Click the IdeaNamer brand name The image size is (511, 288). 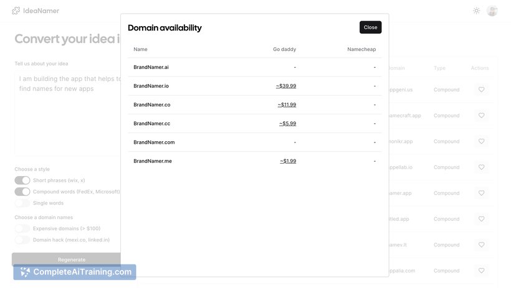pos(41,11)
